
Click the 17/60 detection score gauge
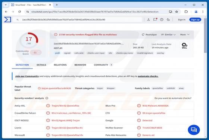click(29, 40)
